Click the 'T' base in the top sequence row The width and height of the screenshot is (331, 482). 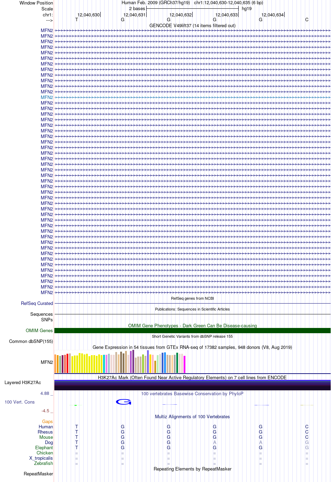point(77,20)
